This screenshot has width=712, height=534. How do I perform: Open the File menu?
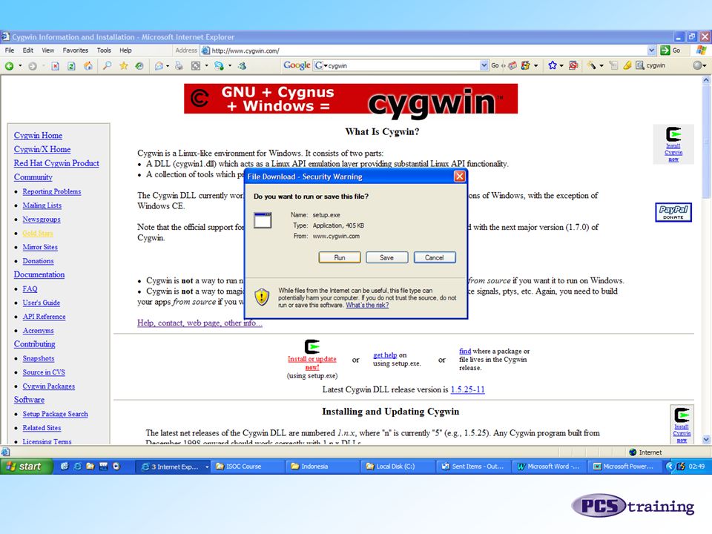[x=10, y=50]
